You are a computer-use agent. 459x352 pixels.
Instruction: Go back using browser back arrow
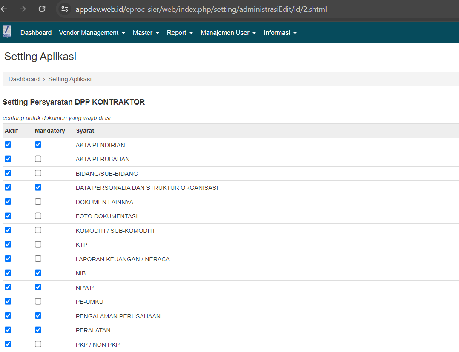(4, 9)
